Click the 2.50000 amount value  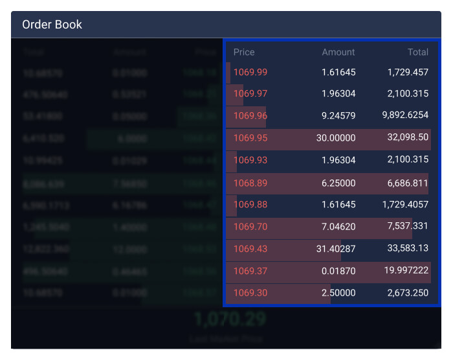pyautogui.click(x=338, y=293)
